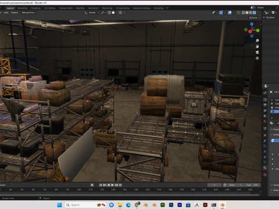The height and width of the screenshot is (209, 279).
Task: Open the pivot point dropdown
Action: [103, 13]
